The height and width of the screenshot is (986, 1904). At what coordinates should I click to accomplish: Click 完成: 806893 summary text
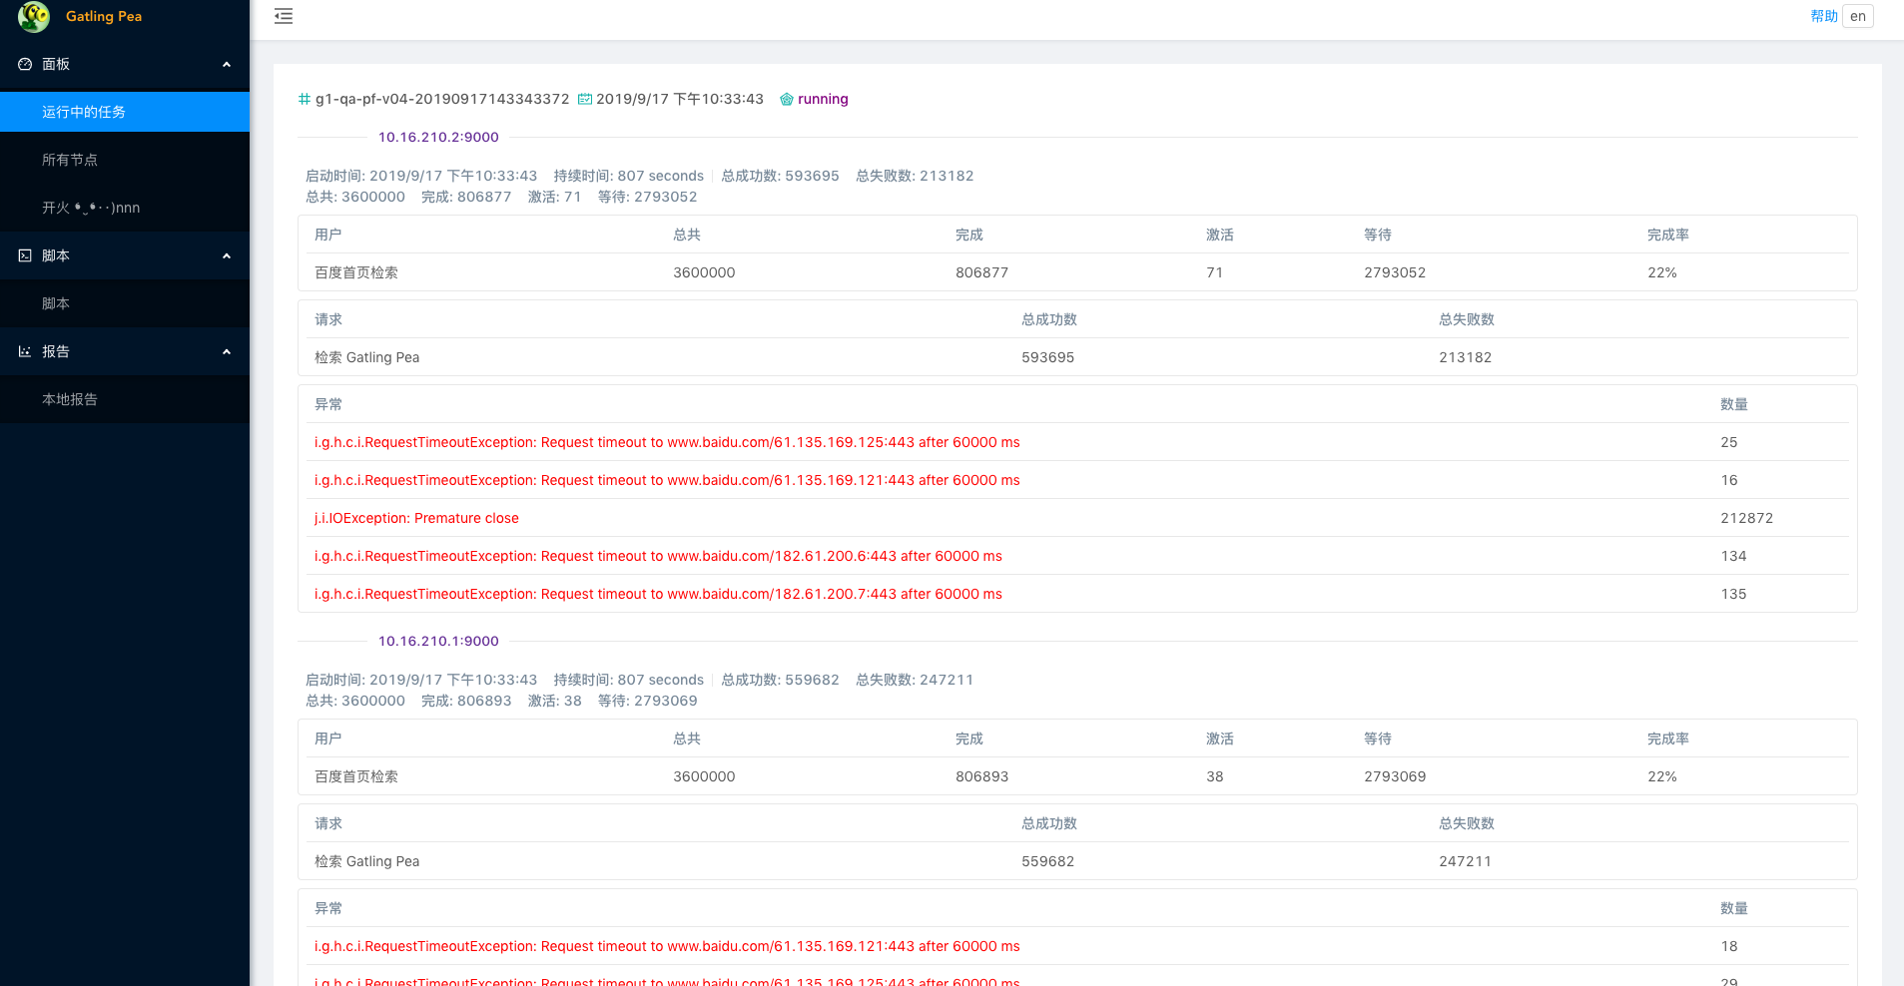pos(466,701)
